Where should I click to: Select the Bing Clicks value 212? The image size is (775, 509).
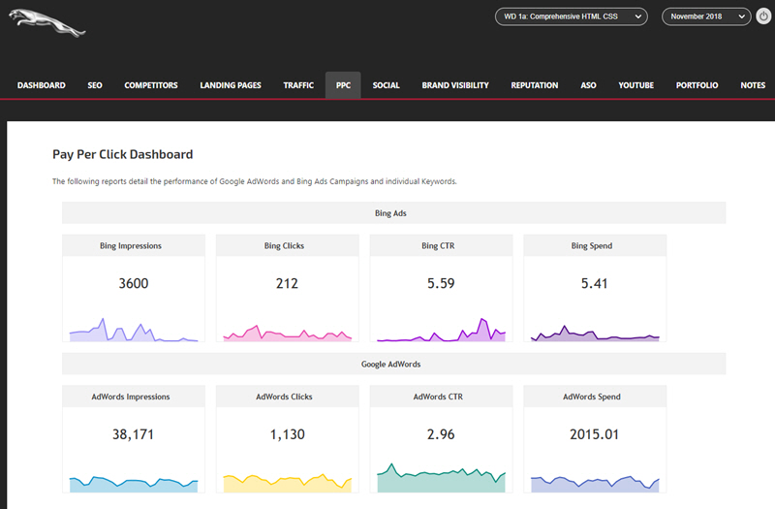pos(287,284)
